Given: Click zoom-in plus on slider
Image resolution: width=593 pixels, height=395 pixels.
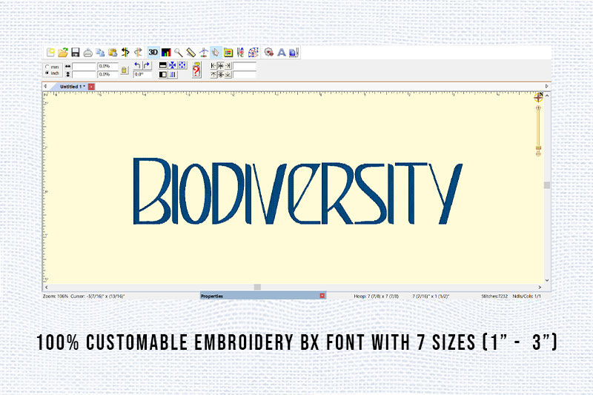Looking at the screenshot, I should tap(539, 108).
